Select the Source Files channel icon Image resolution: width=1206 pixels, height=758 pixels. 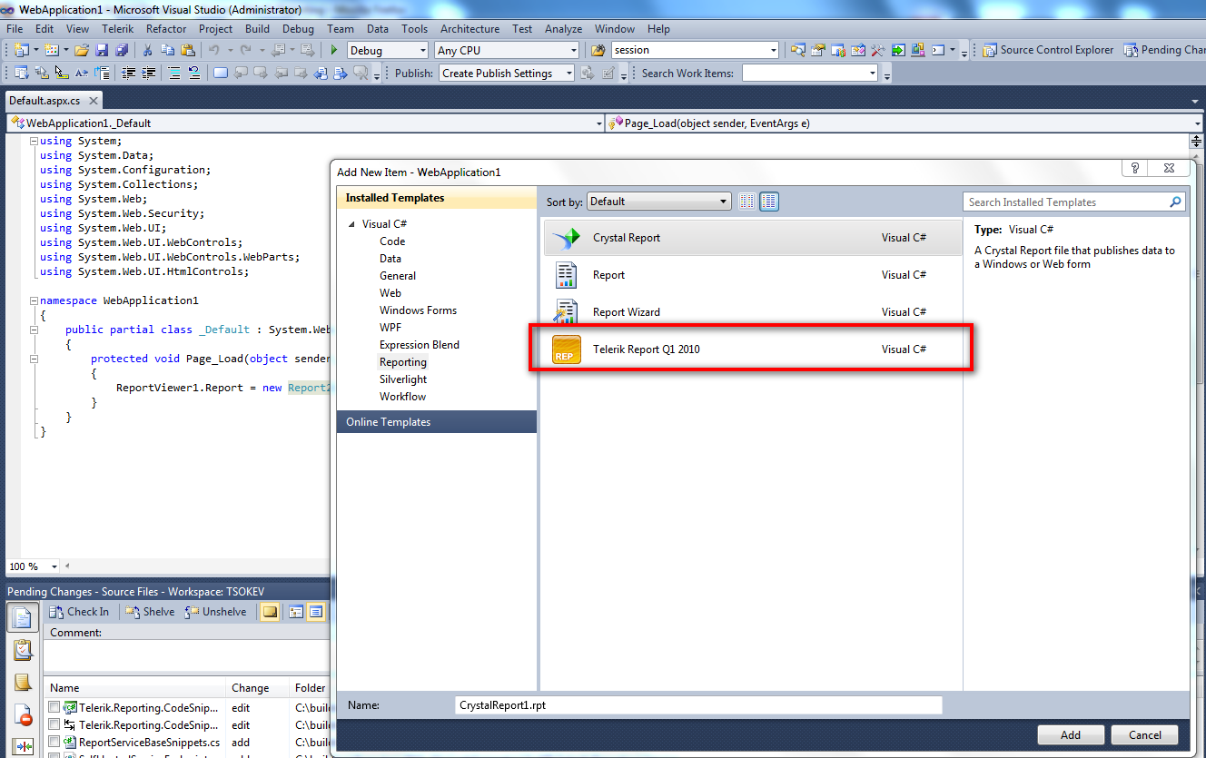click(x=24, y=617)
